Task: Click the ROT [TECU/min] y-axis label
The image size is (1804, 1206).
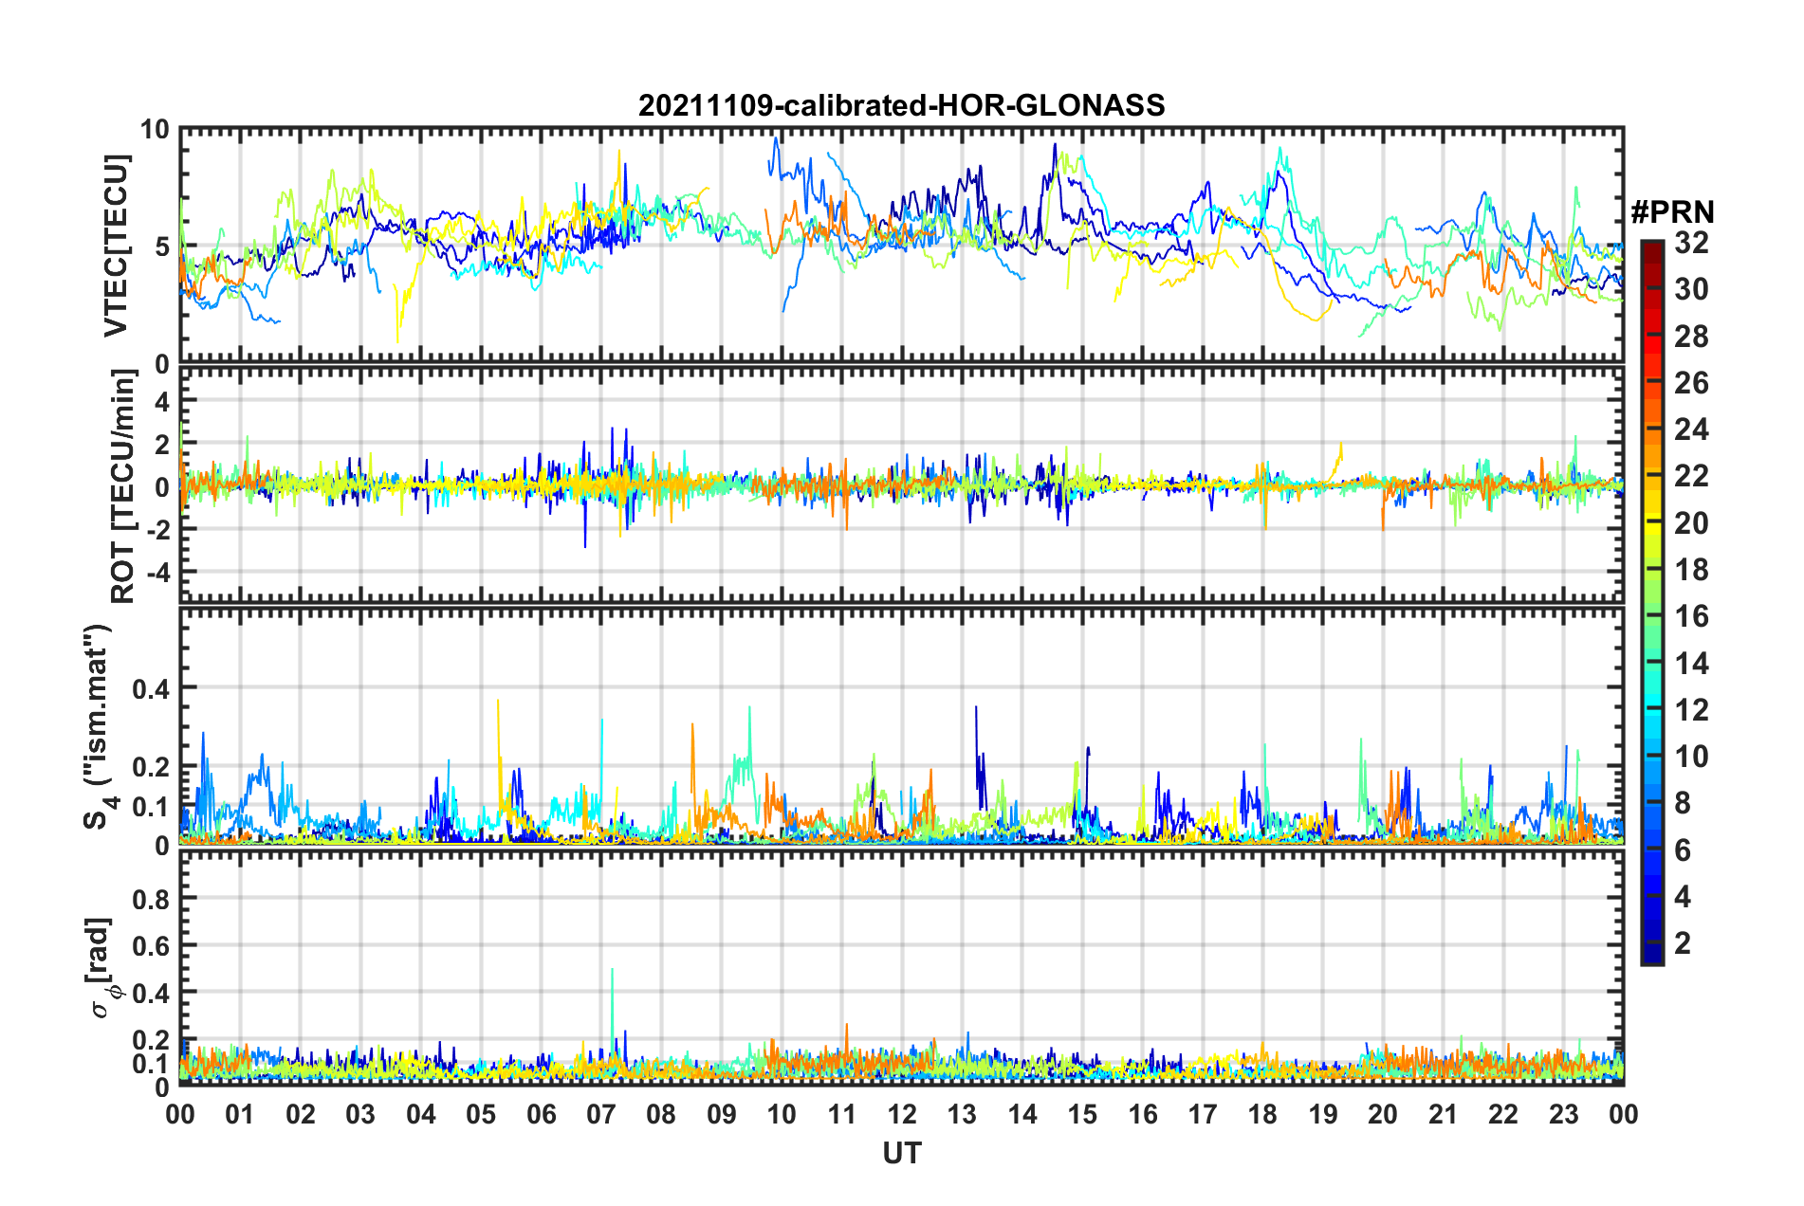Action: 123,486
